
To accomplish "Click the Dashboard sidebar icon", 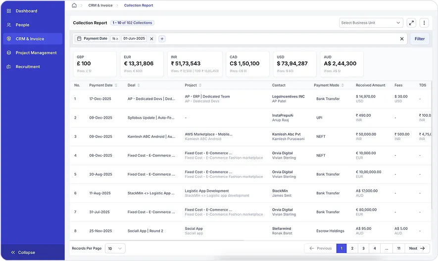I will pos(9,11).
